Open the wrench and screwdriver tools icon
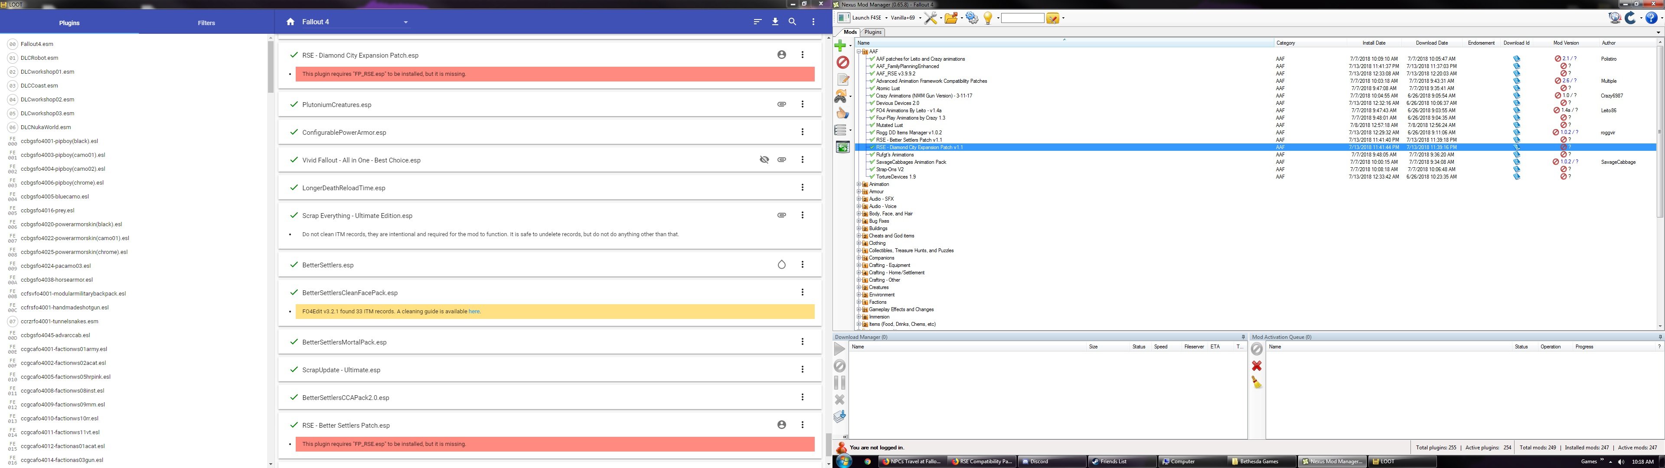This screenshot has width=1665, height=468. tap(930, 18)
